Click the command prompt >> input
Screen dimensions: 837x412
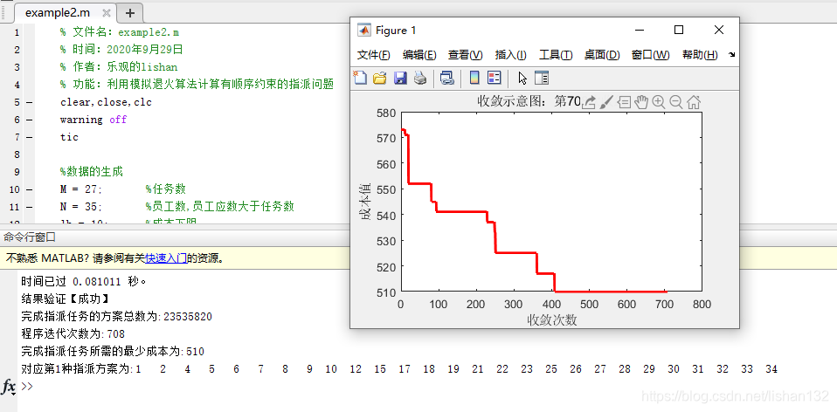(27, 388)
